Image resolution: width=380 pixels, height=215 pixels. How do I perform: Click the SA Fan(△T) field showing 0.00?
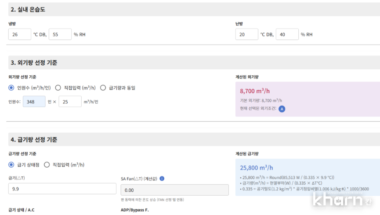pos(174,190)
